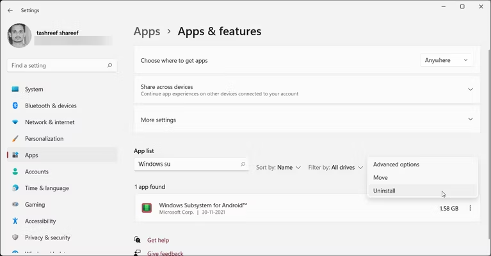The width and height of the screenshot is (491, 256).
Task: Open the user profile picture
Action: click(19, 35)
